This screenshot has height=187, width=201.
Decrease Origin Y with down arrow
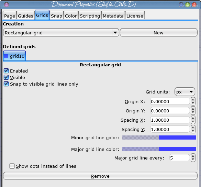[x=193, y=112]
